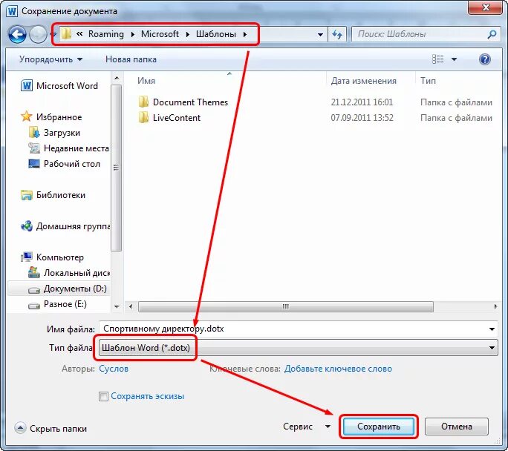Click the greyed Forward arrow button
The height and width of the screenshot is (451, 508).
pos(38,34)
